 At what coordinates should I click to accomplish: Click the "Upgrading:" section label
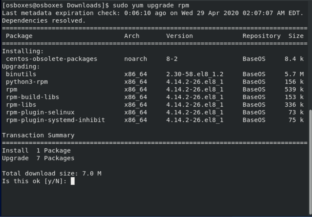(x=21, y=67)
